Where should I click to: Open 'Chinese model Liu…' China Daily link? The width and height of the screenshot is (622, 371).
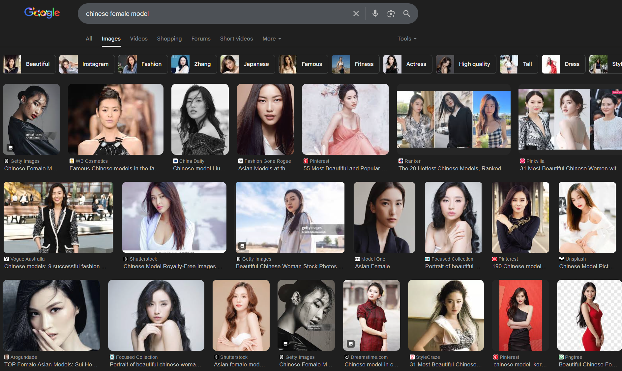pos(199,168)
